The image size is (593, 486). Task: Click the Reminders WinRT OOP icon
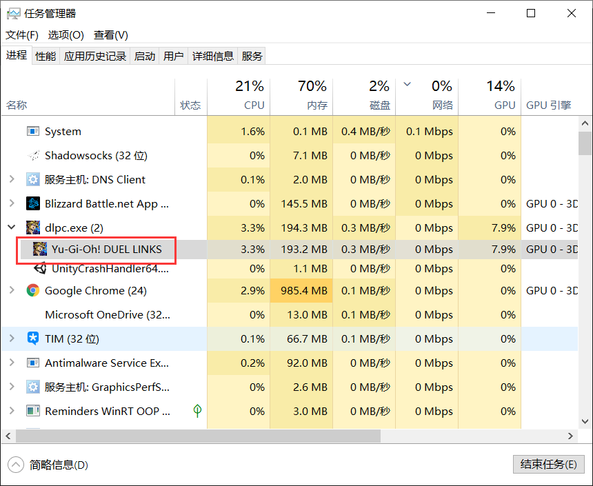(33, 411)
